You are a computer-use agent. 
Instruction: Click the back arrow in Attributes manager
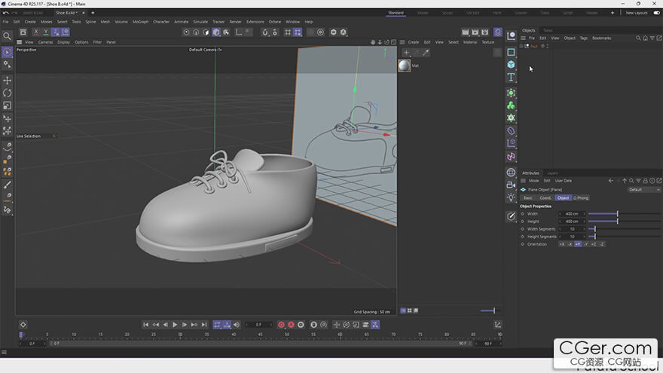tap(611, 181)
